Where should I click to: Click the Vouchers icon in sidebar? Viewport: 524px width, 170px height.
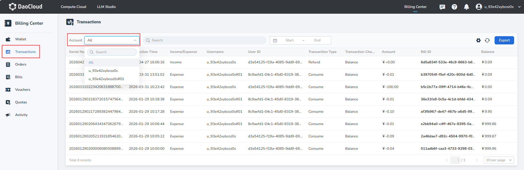[8, 90]
